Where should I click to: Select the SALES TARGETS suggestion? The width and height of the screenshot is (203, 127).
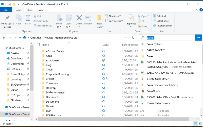pyautogui.click(x=170, y=50)
